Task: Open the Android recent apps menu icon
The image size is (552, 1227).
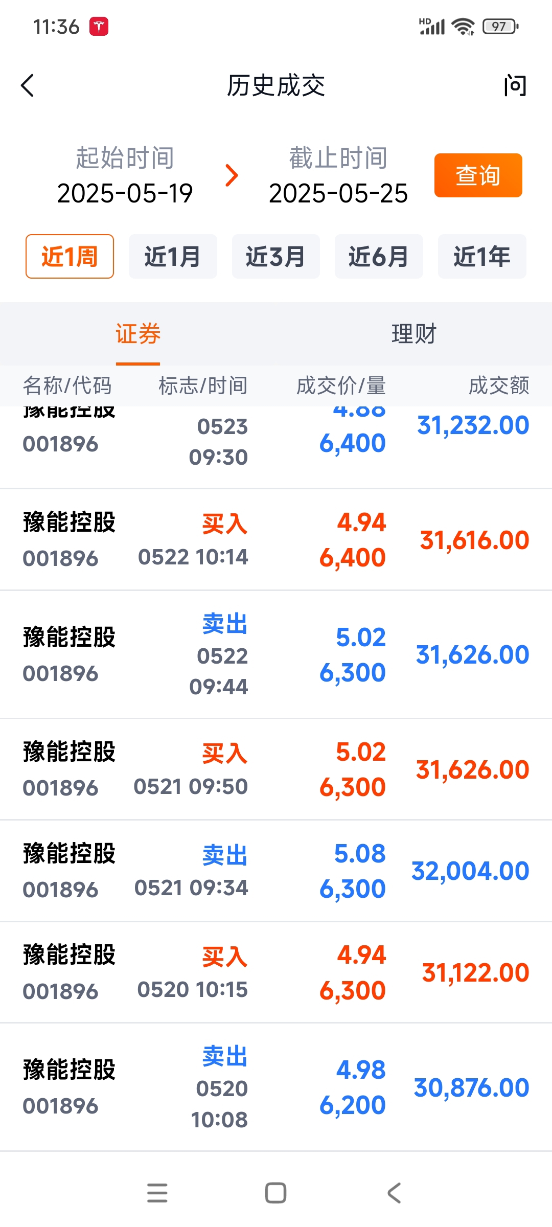Action: click(157, 1193)
